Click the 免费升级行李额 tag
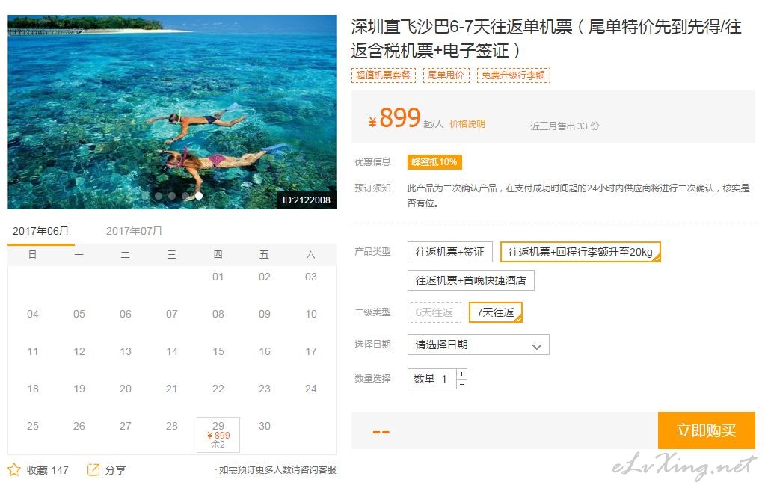The image size is (765, 491). (x=513, y=75)
